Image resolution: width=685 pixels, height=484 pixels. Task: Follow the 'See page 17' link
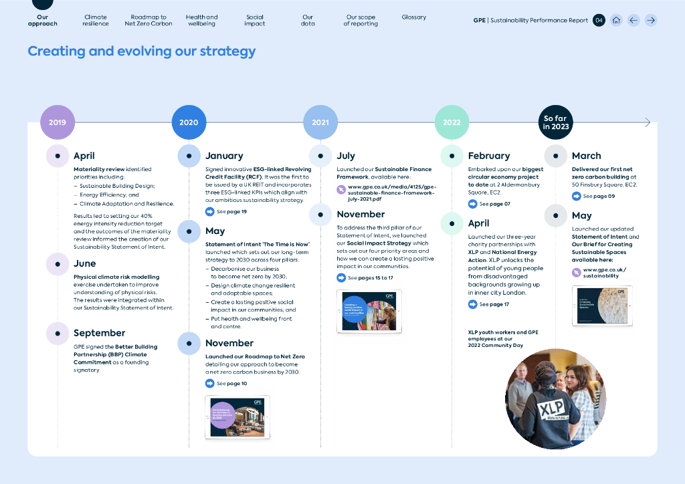point(494,304)
